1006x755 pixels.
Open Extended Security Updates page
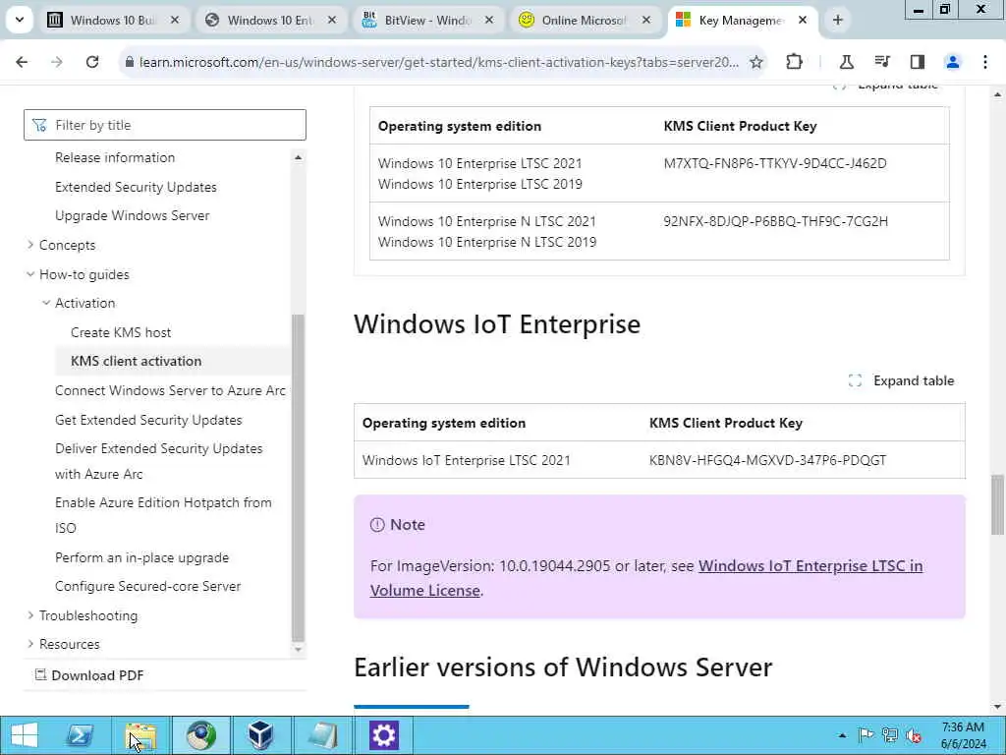(x=136, y=187)
